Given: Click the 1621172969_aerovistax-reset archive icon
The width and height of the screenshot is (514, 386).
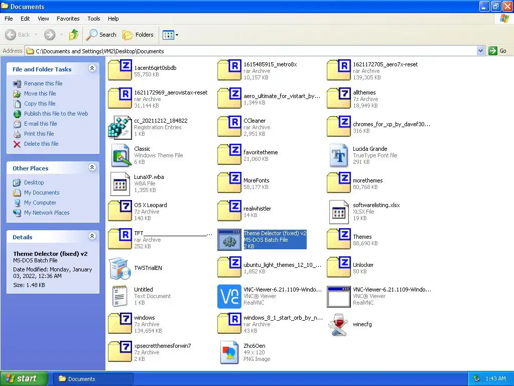Looking at the screenshot, I should click(120, 98).
